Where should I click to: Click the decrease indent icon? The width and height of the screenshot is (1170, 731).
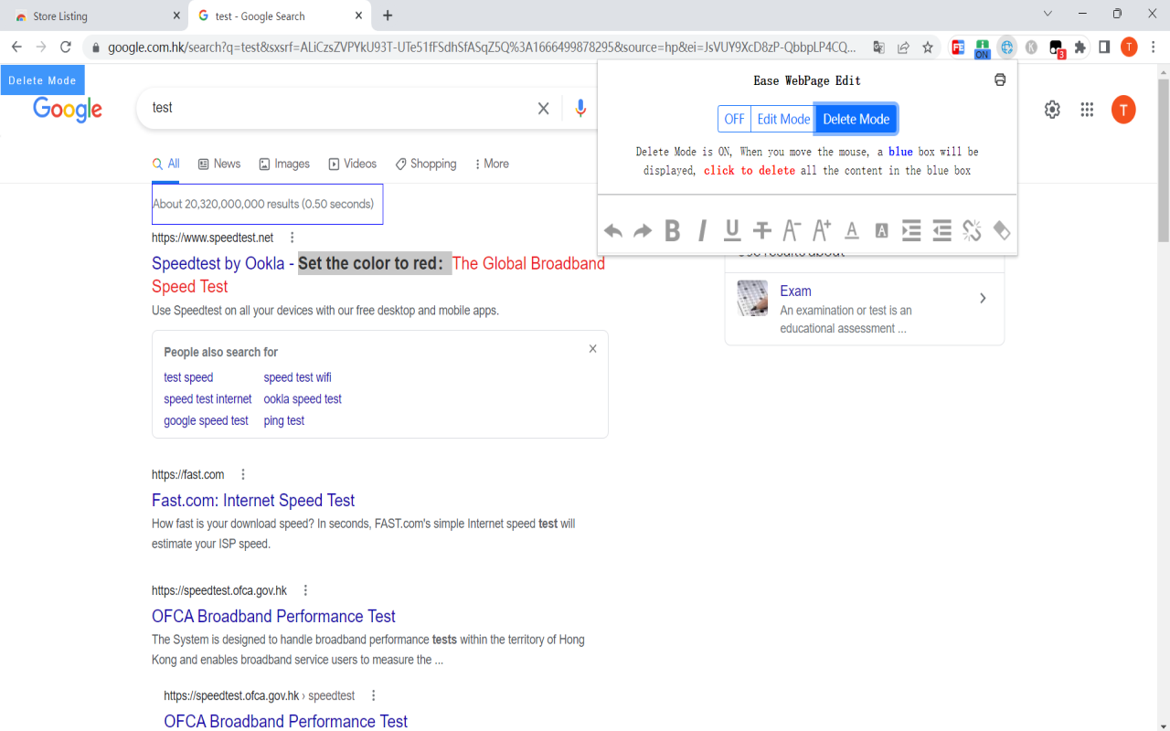[941, 231]
